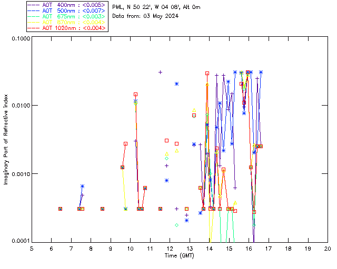Screen dimensions: 337x269
Task: Click the AOT 500nm blue legend entry
Action: [x=67, y=11]
